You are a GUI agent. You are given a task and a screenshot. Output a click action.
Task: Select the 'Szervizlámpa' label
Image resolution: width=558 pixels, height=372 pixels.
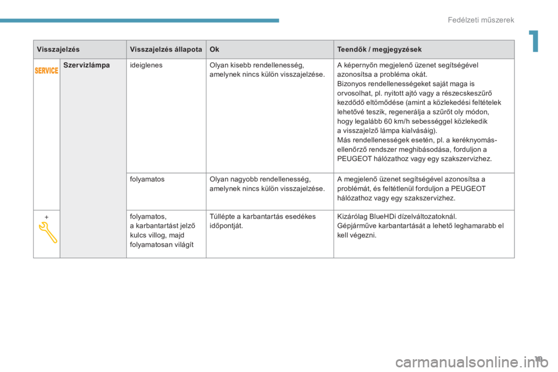87,65
